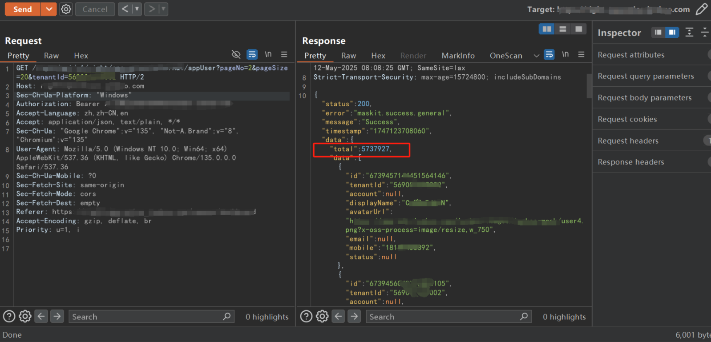The height and width of the screenshot is (342, 711).
Task: Collapse all Inspector sections icon
Action: click(x=705, y=32)
